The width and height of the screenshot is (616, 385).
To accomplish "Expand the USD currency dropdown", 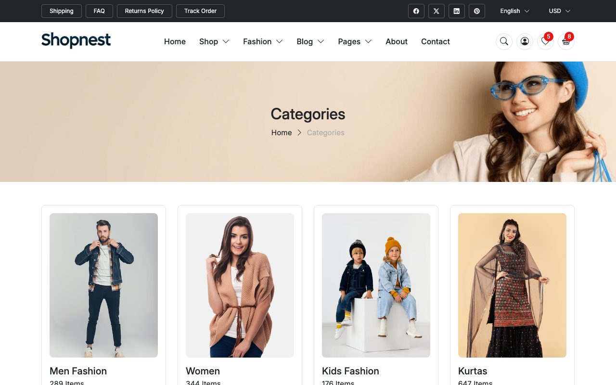I will pyautogui.click(x=560, y=11).
